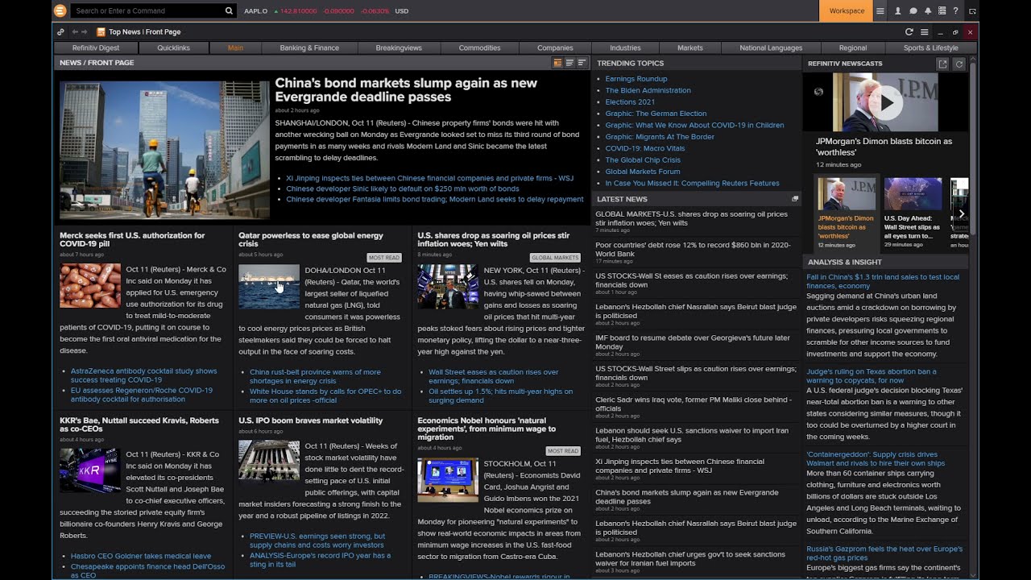Open the Commodities tab
This screenshot has width=1031, height=580.
tap(479, 48)
